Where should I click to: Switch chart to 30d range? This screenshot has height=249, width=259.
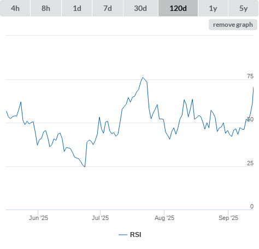(x=140, y=8)
